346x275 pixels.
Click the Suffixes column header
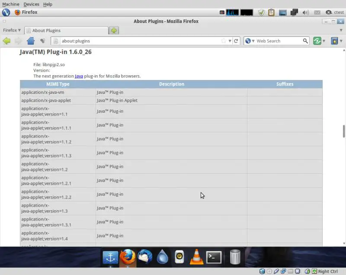[285, 84]
